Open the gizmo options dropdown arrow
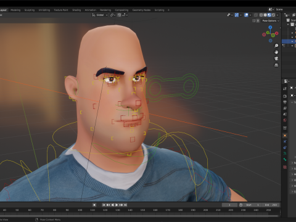The image size is (296, 222). click(240, 15)
